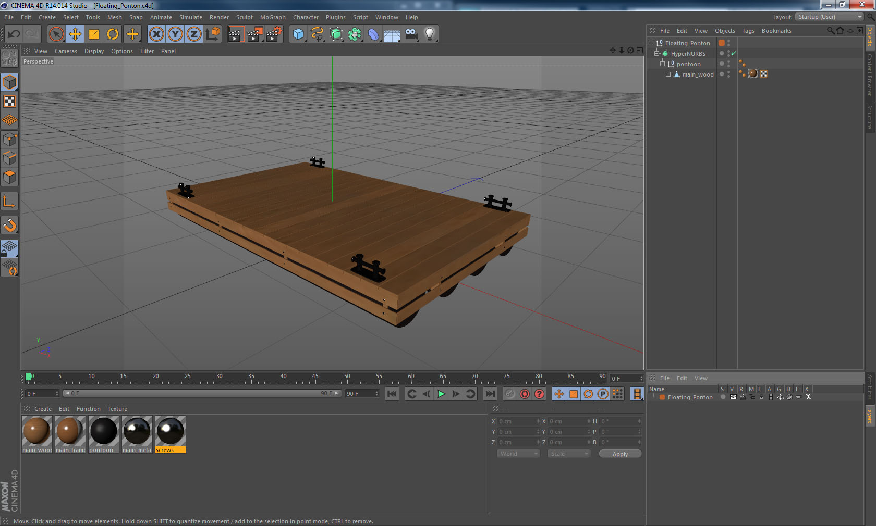This screenshot has width=876, height=526.
Task: Open the deformer objects icon
Action: pos(373,34)
